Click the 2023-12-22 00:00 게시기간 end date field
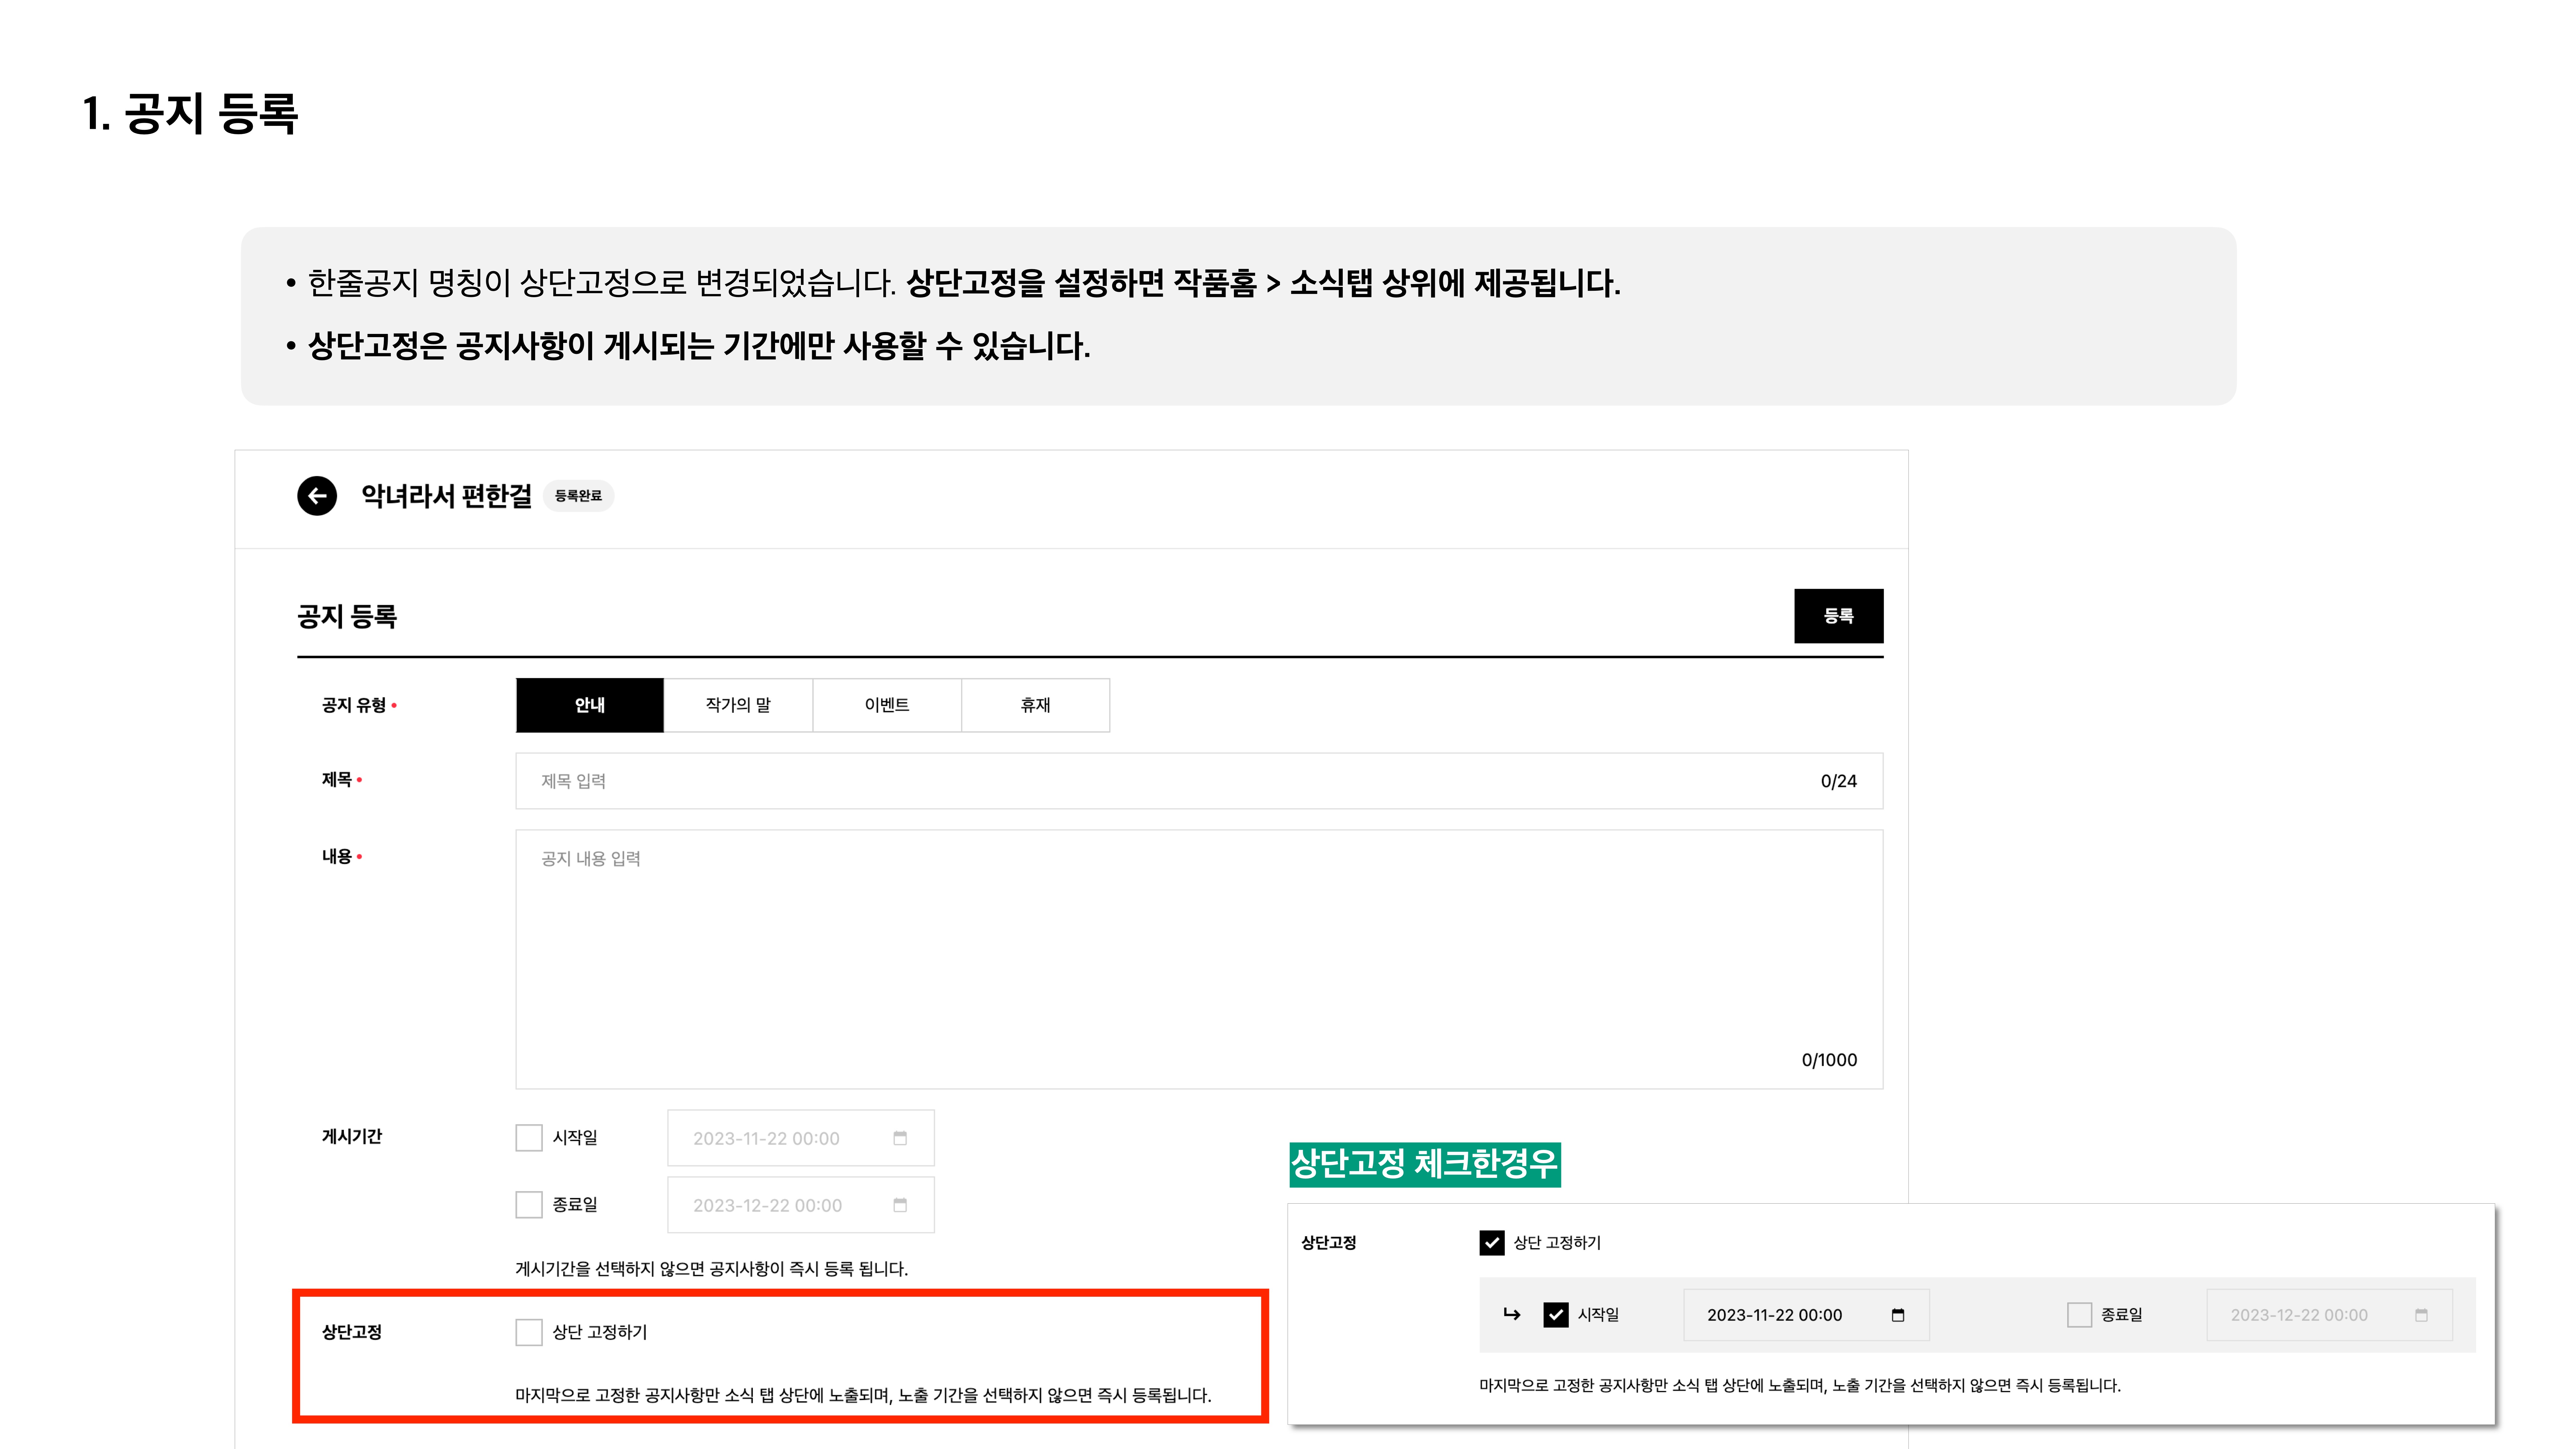2576x1449 pixels. coord(801,1205)
